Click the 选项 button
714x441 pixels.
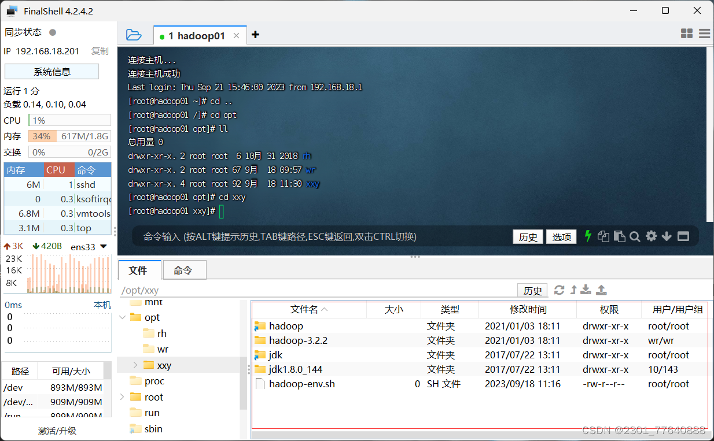tap(561, 236)
